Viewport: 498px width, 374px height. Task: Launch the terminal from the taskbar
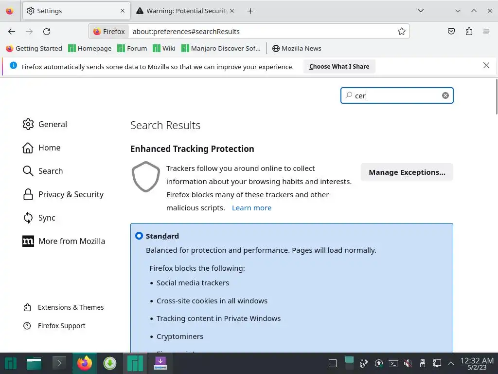click(x=59, y=363)
